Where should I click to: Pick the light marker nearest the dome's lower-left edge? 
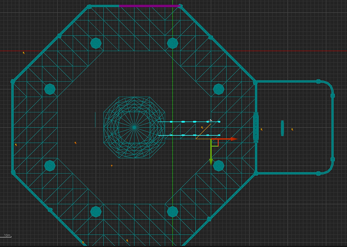(x=112, y=165)
